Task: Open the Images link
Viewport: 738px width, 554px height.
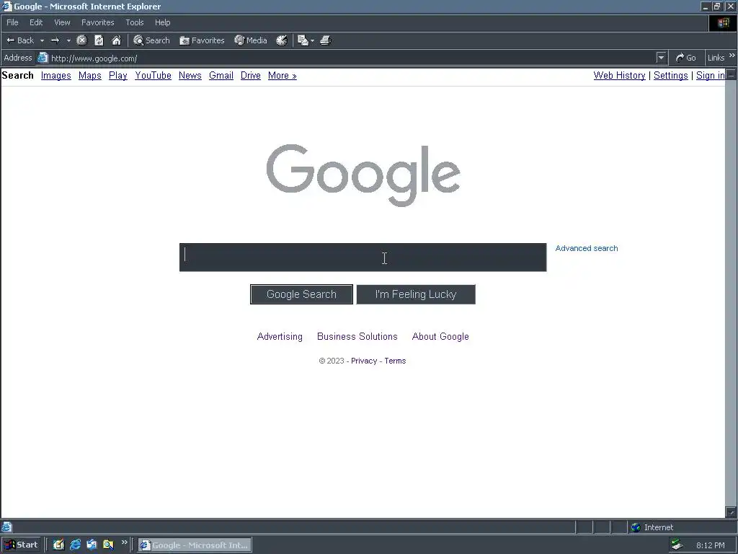Action: point(56,75)
